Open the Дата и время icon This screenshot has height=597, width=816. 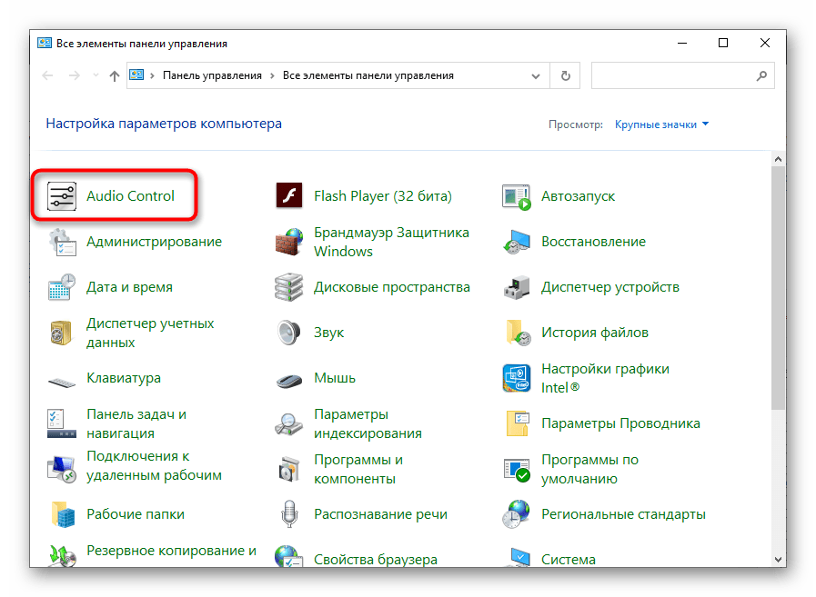pos(61,287)
